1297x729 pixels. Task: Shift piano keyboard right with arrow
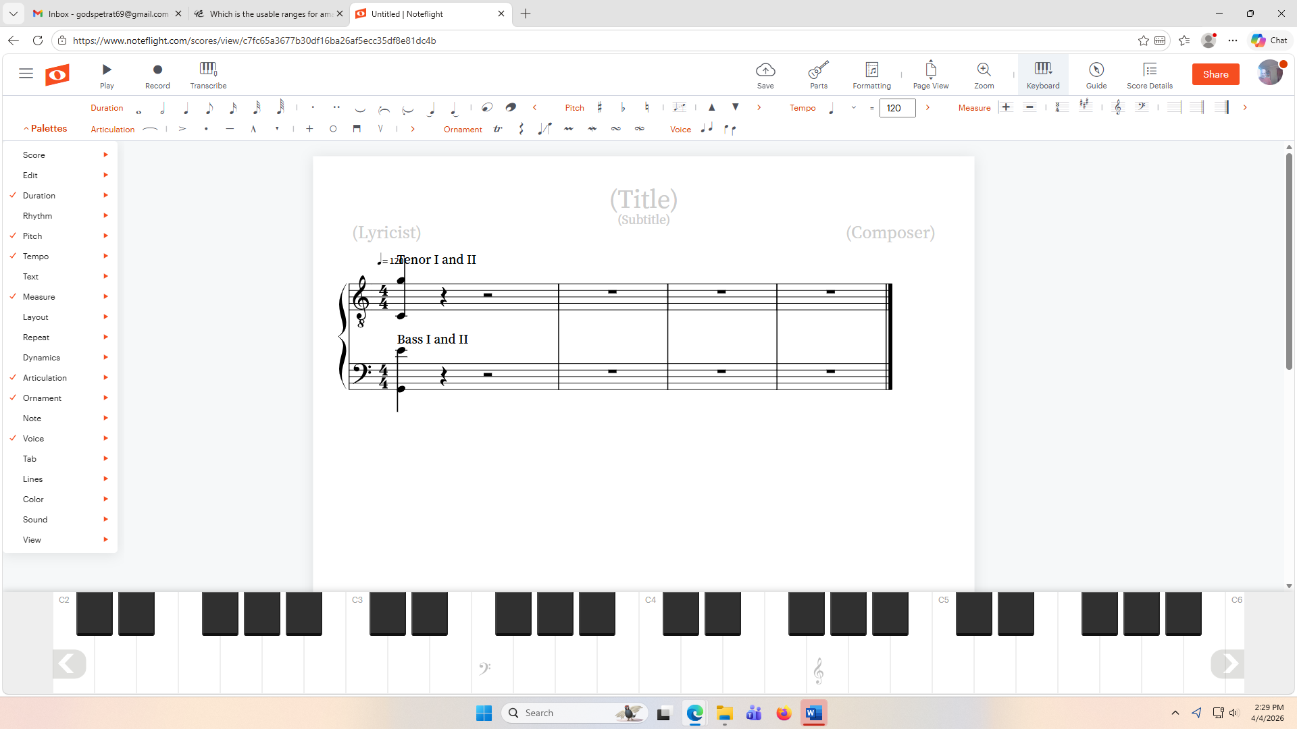1227,664
